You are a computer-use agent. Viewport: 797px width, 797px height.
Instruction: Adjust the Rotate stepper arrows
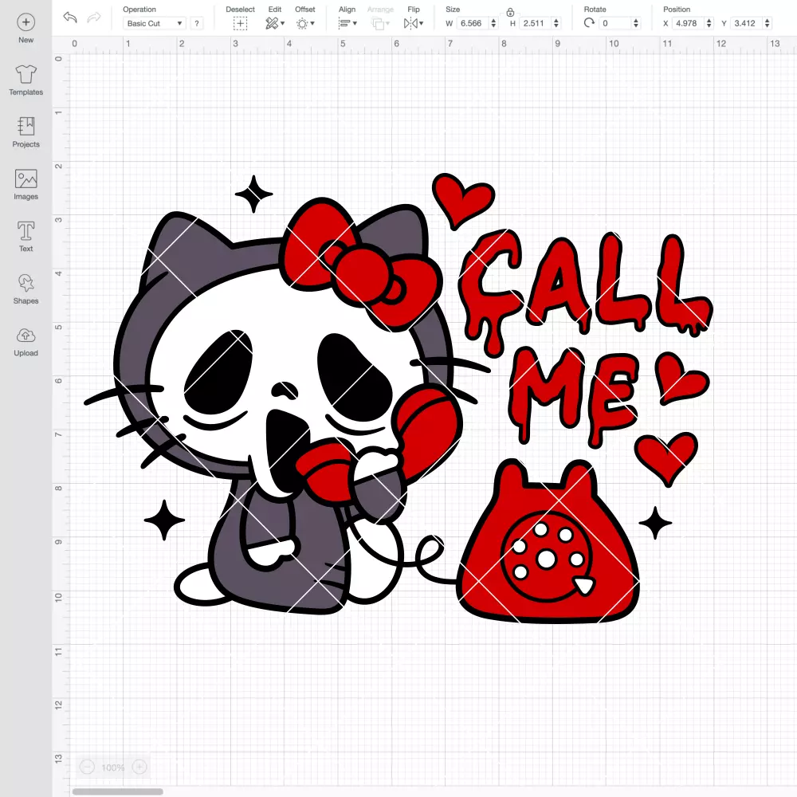click(x=635, y=23)
